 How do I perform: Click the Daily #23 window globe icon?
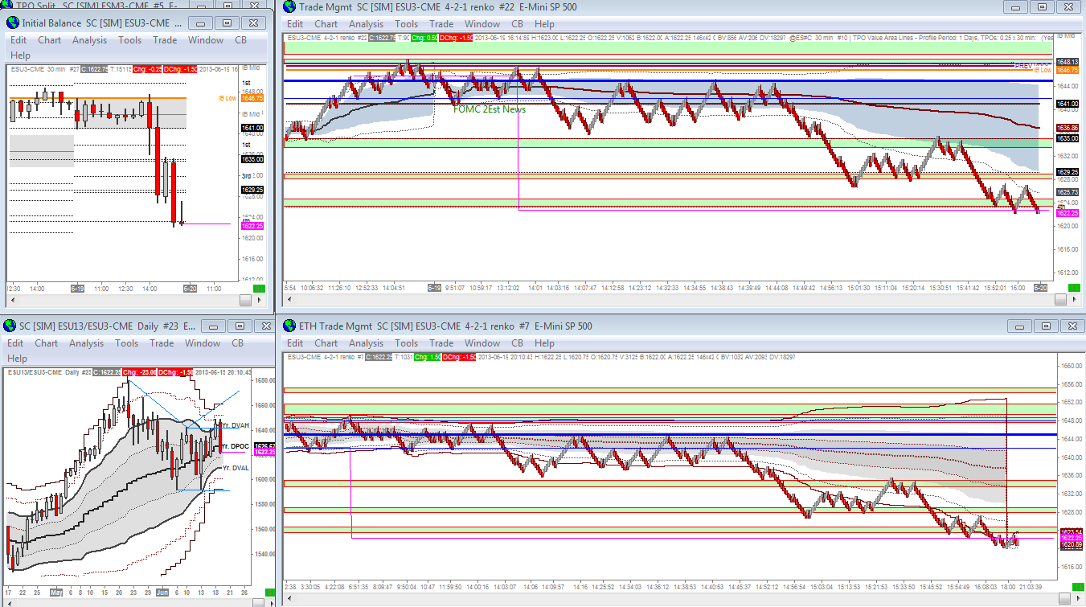[10, 326]
